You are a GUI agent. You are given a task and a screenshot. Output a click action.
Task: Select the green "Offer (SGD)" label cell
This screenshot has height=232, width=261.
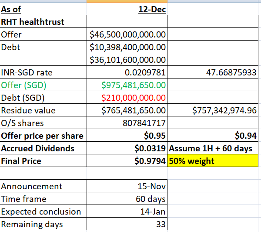coord(43,85)
